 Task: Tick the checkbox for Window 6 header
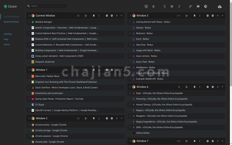[x=130, y=87]
